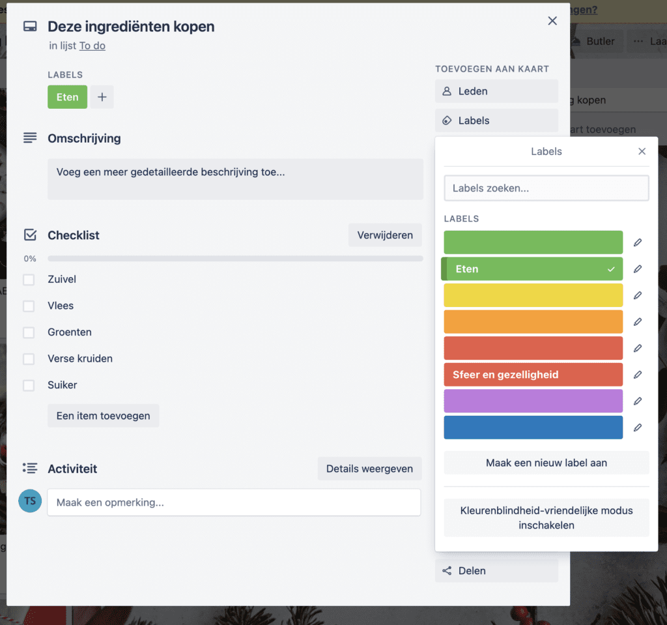The image size is (667, 625).
Task: Click the plus button to add a label
Action: pyautogui.click(x=102, y=97)
